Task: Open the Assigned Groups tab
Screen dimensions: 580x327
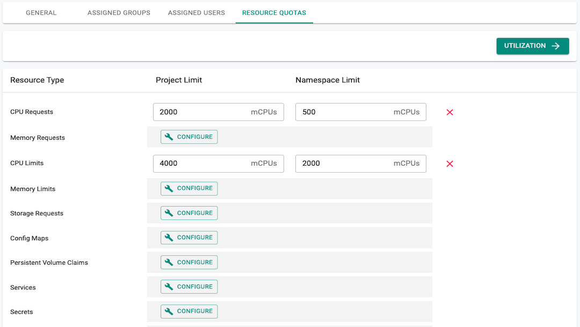Action: click(119, 13)
